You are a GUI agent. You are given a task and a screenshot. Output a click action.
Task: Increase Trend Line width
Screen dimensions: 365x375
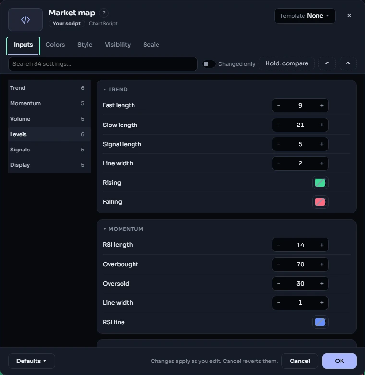point(322,163)
